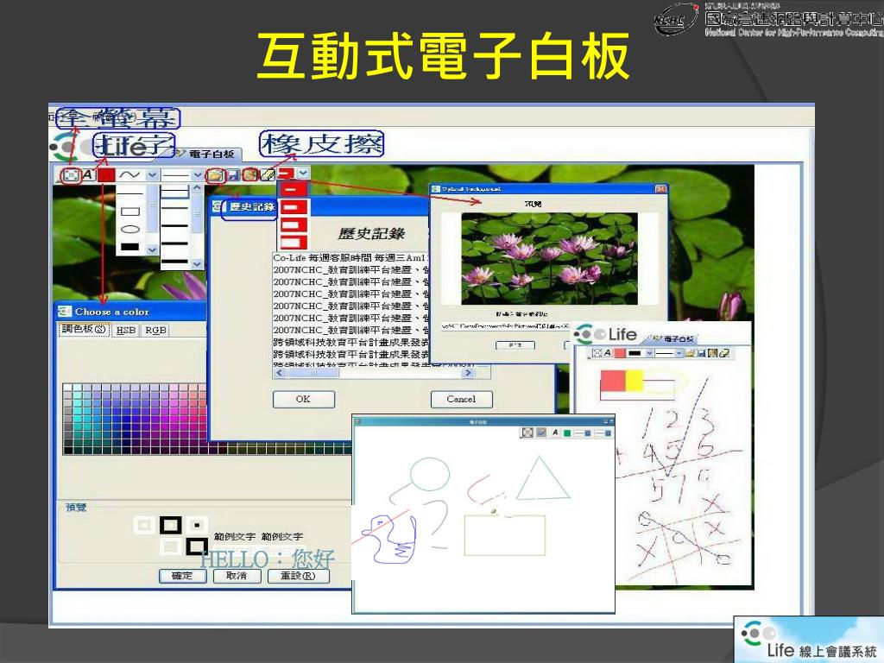Image resolution: width=884 pixels, height=663 pixels.
Task: Click the full-screen icon in small Life window toolbar
Action: coord(597,353)
